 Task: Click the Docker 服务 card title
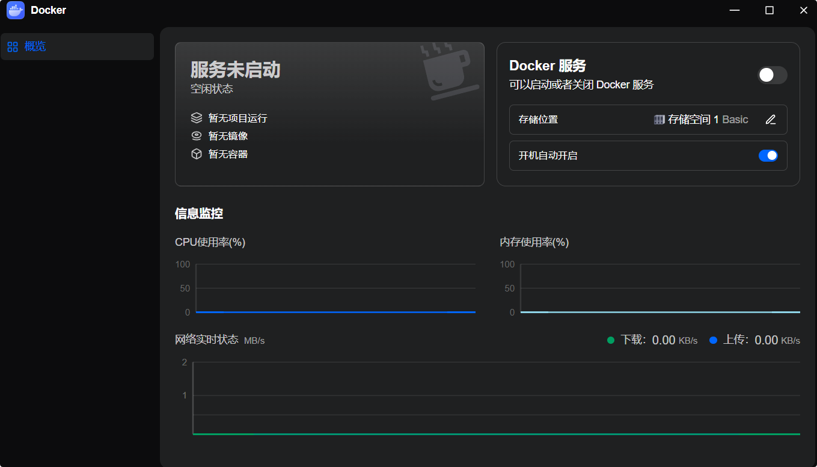tap(547, 66)
